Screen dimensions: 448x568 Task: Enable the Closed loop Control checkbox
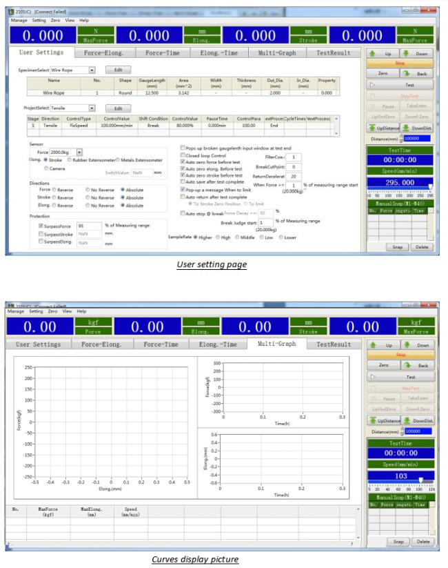182,156
